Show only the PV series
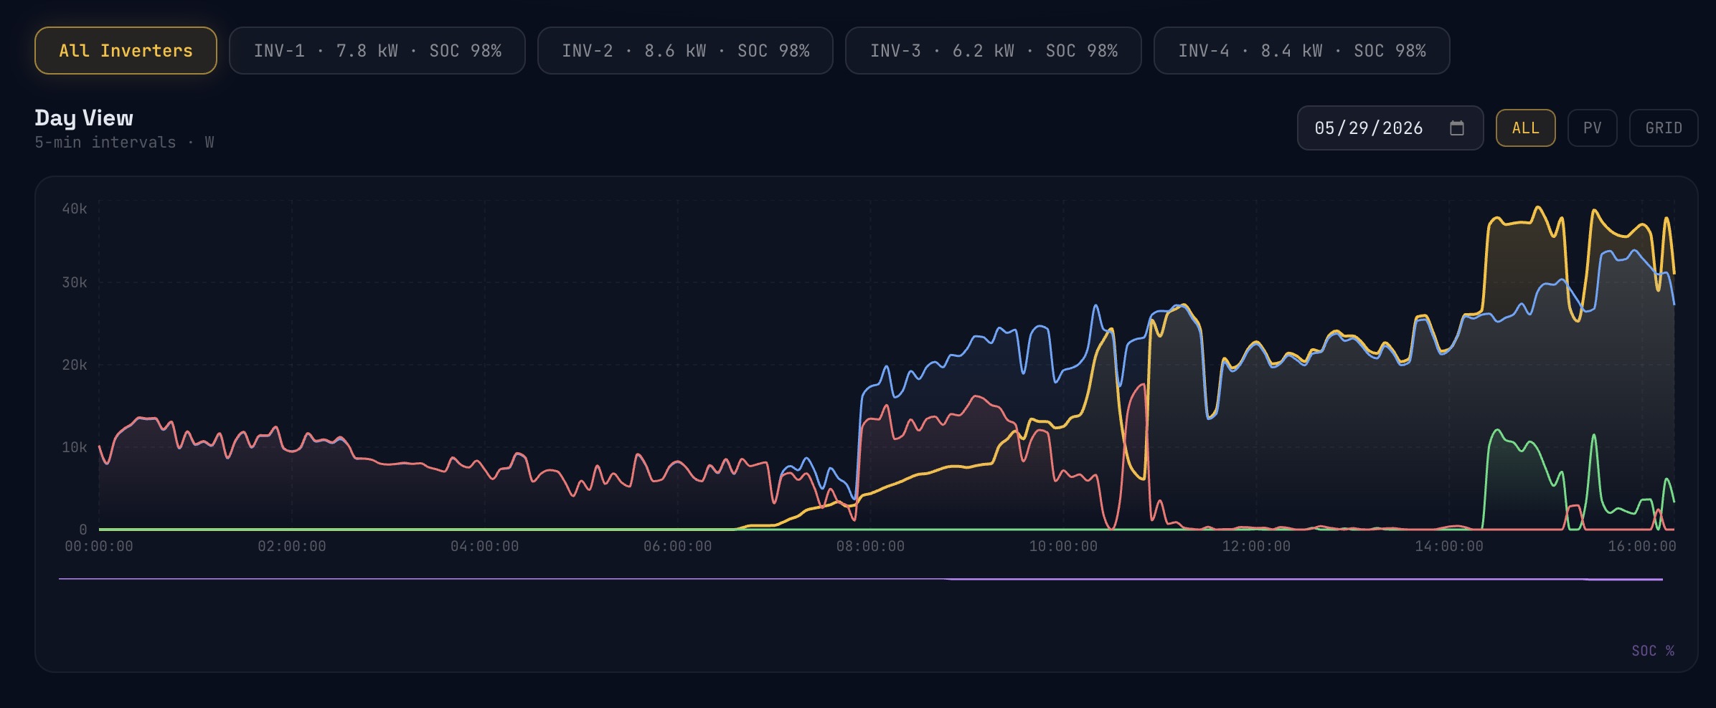This screenshot has height=708, width=1716. click(1593, 128)
